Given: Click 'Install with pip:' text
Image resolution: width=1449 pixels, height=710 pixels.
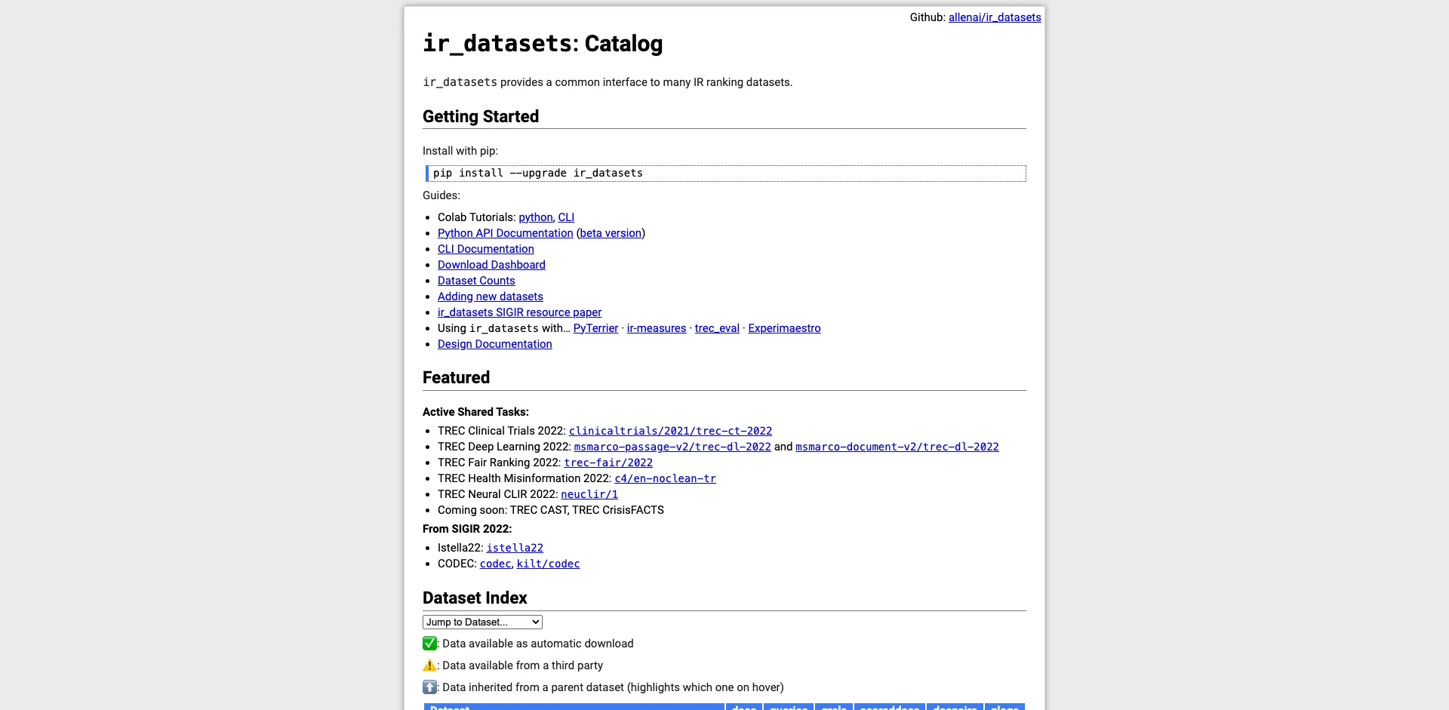Looking at the screenshot, I should (460, 151).
